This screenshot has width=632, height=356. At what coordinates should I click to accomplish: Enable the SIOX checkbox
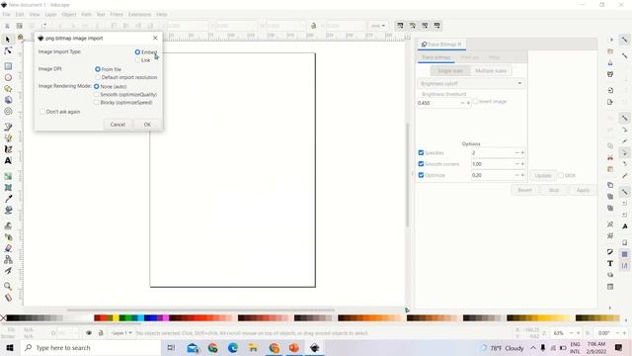point(561,176)
